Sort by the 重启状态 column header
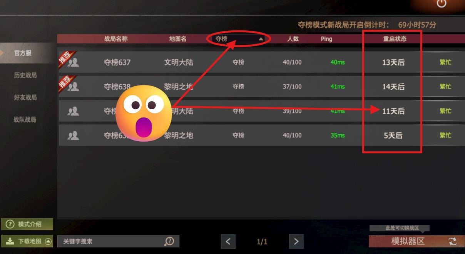The image size is (465, 254). 395,39
